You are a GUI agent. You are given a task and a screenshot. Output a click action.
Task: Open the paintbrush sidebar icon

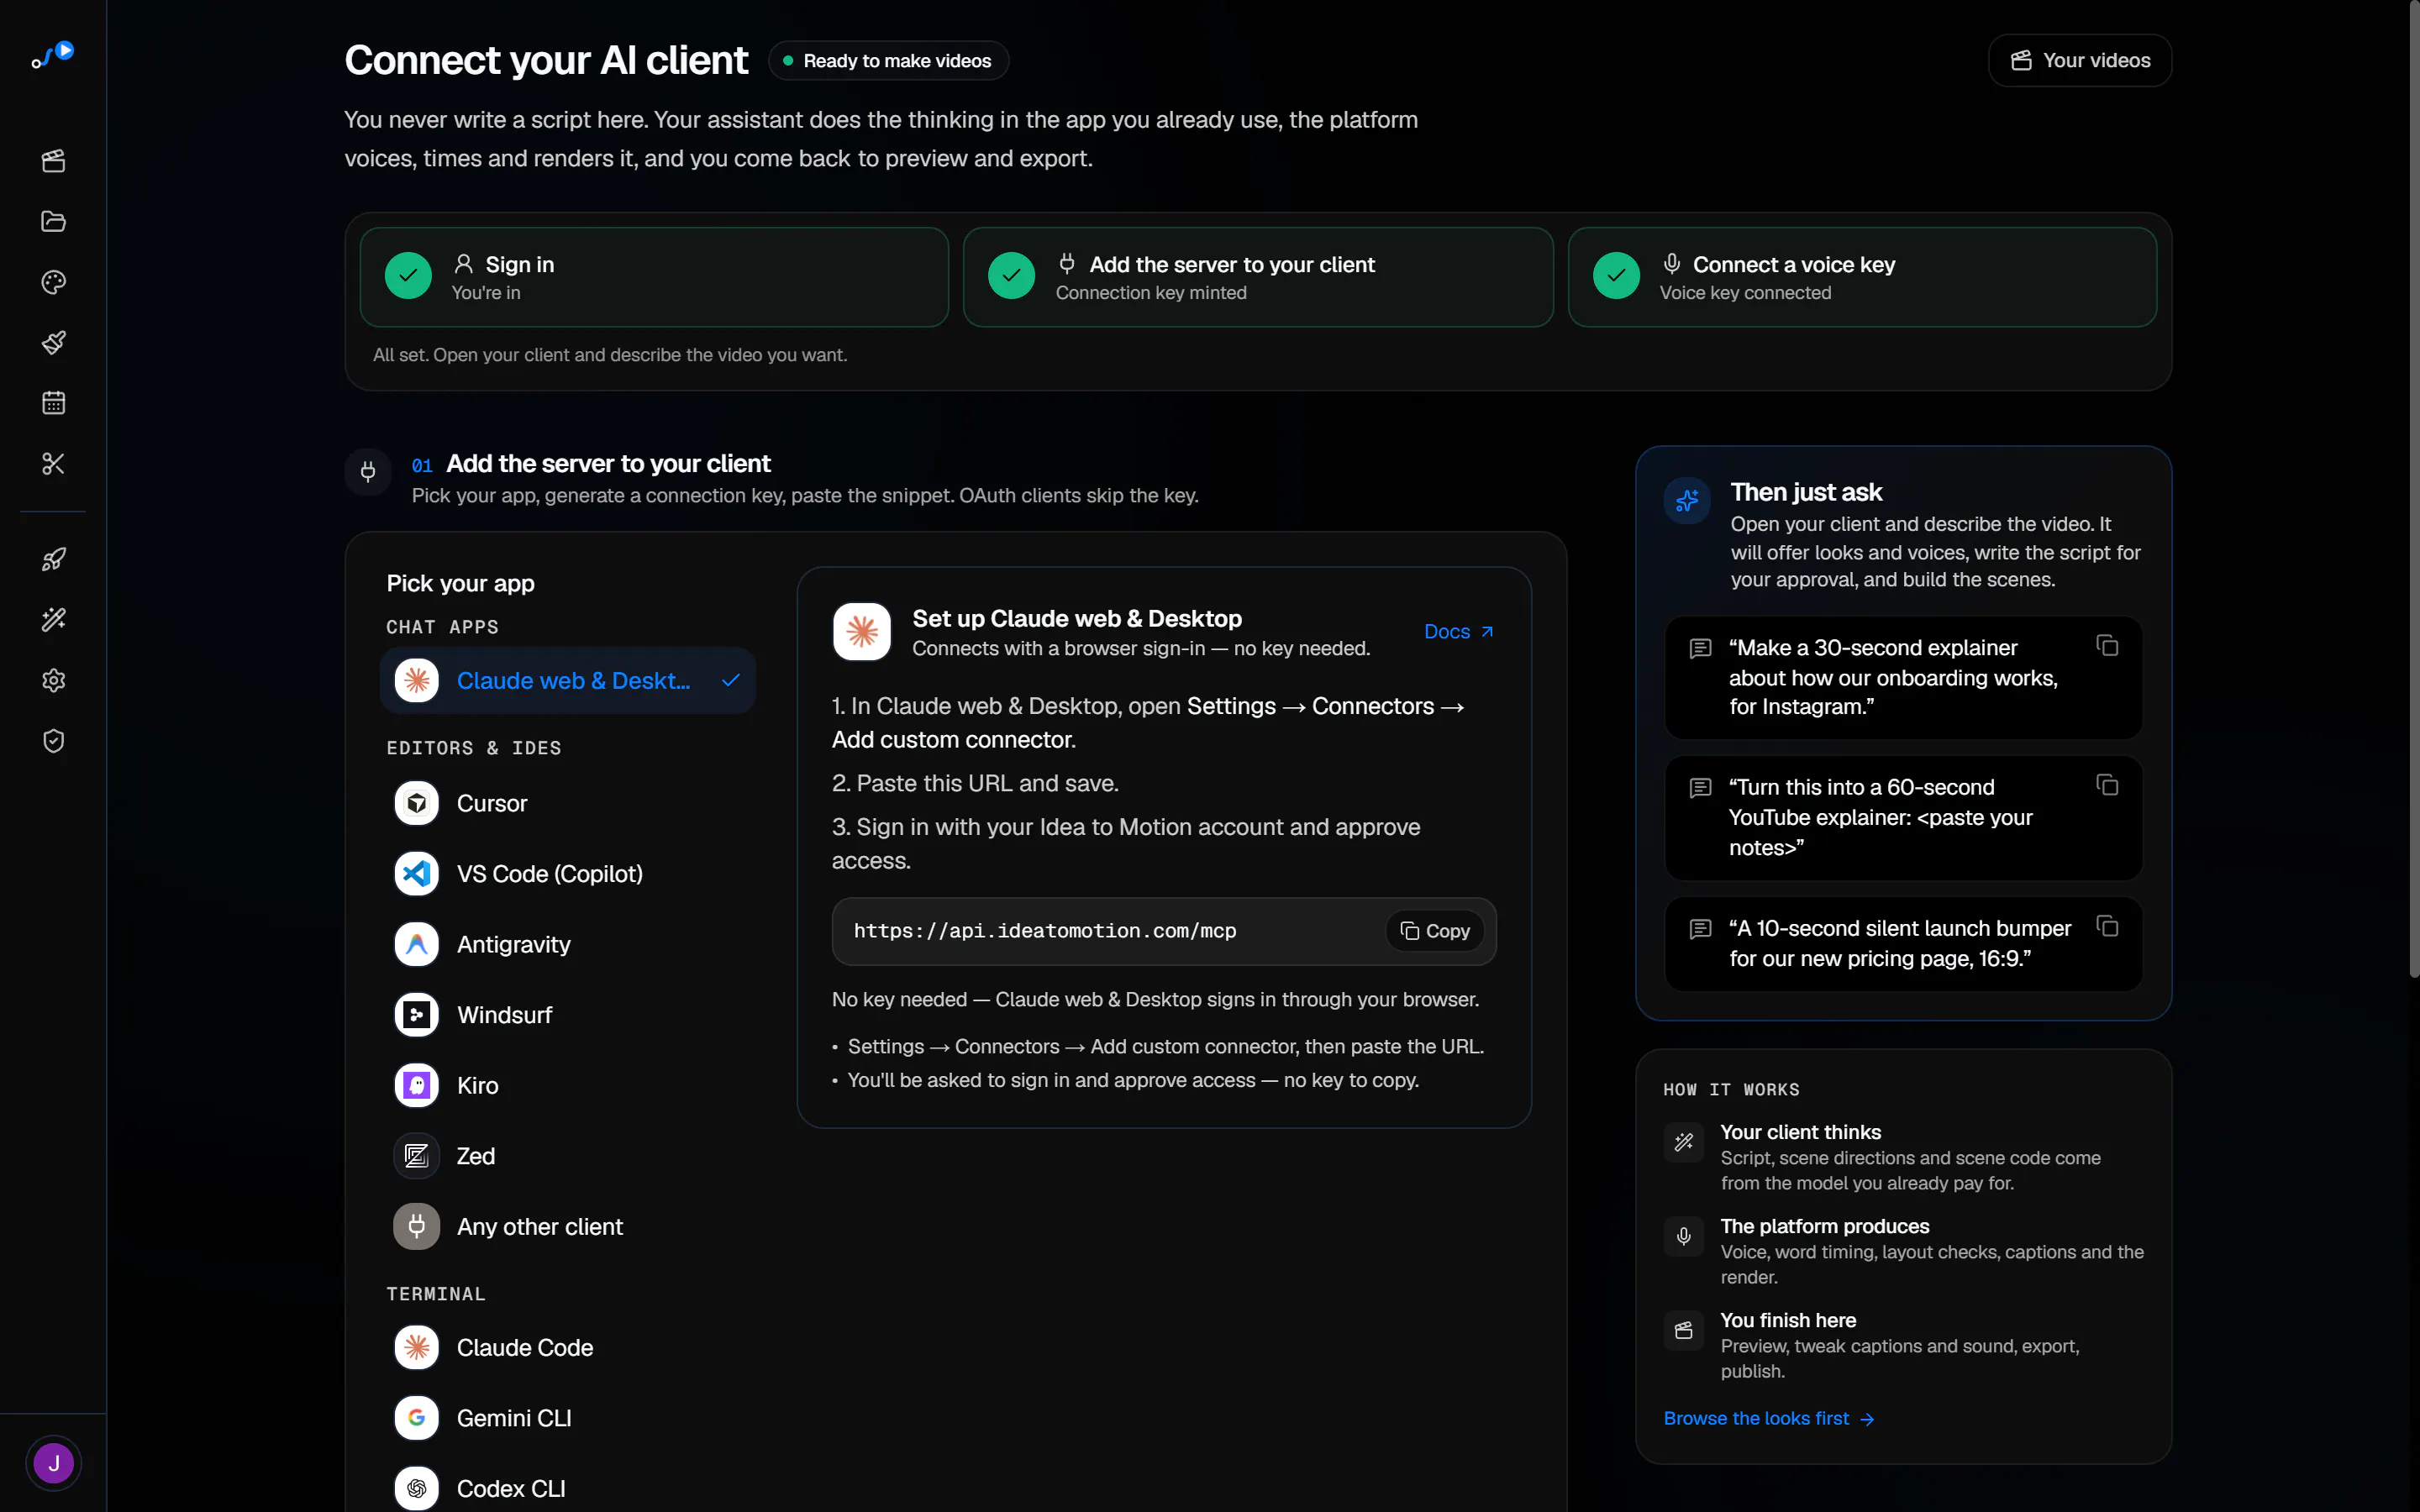pos(53,343)
